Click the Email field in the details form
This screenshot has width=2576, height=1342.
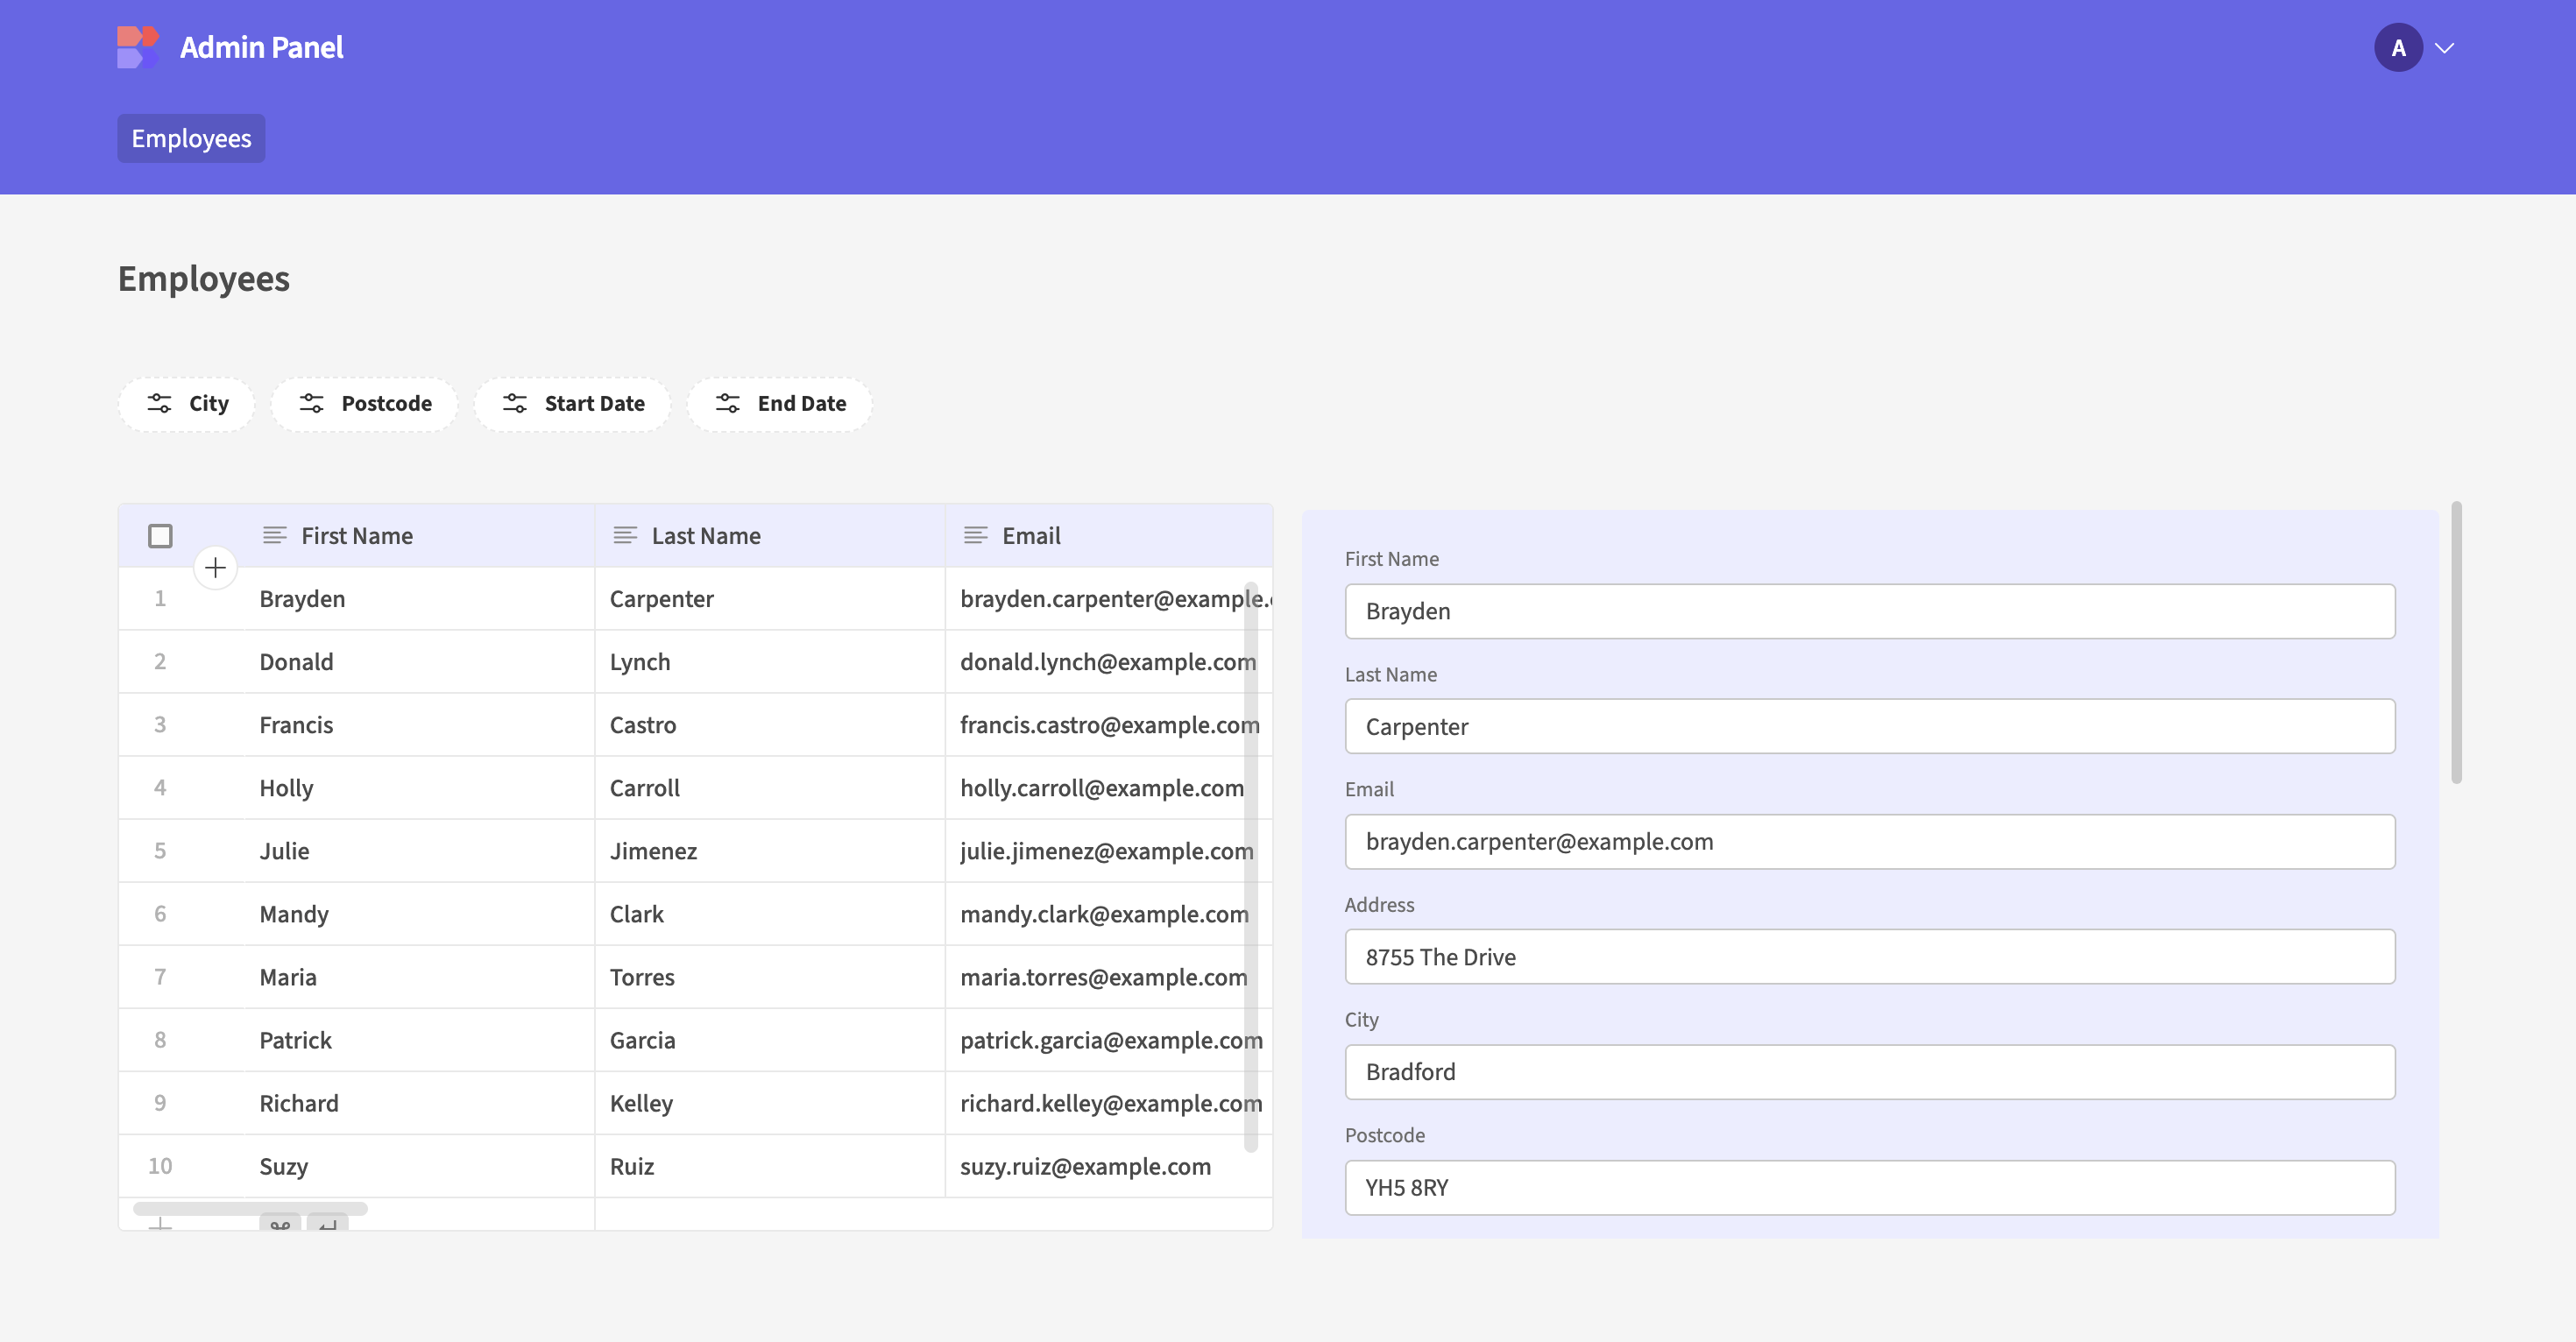click(1869, 841)
